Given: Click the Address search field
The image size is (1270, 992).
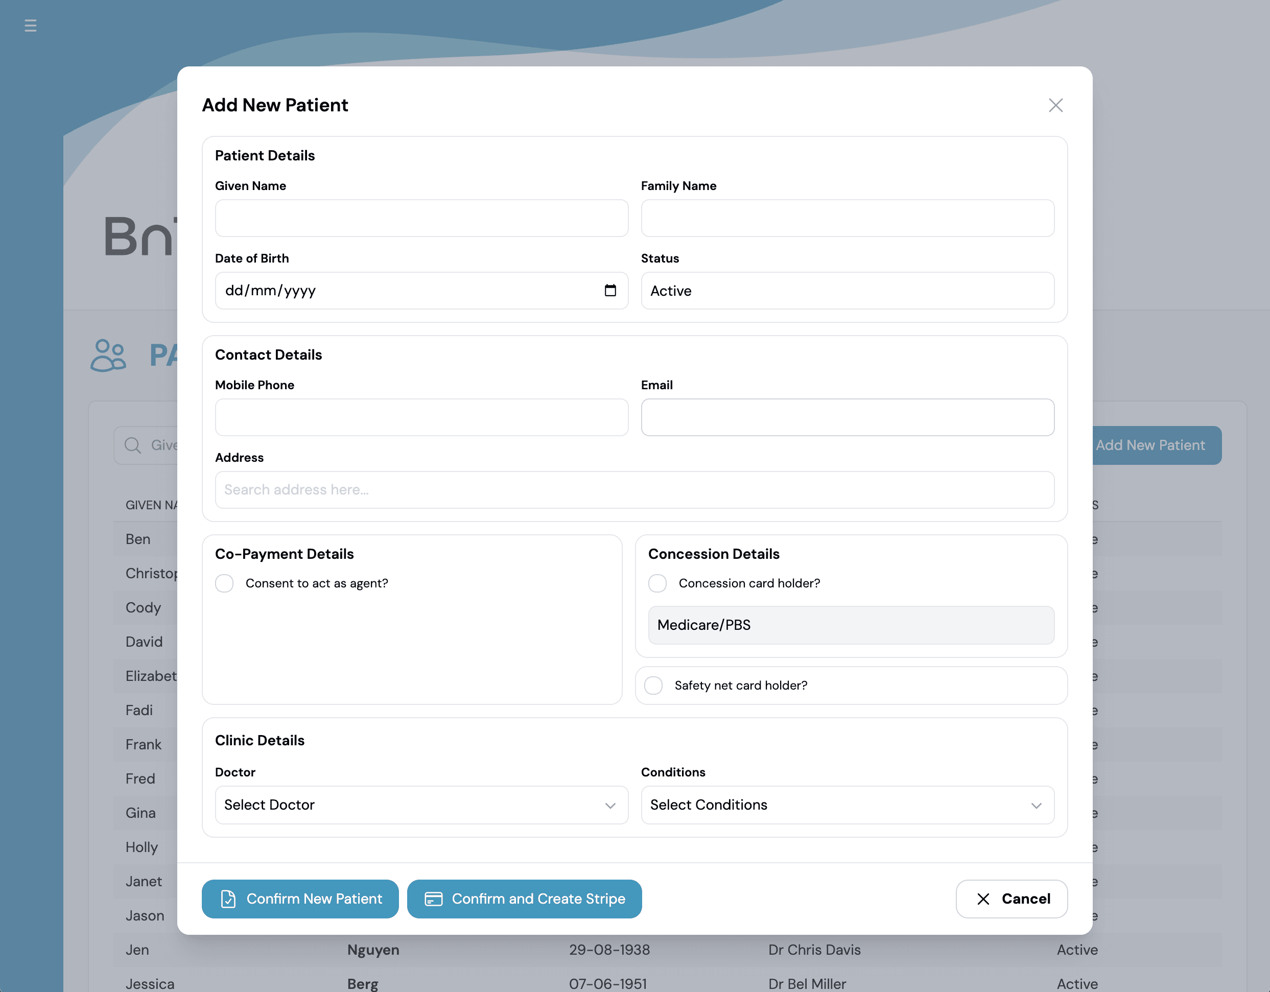Looking at the screenshot, I should click(x=634, y=489).
